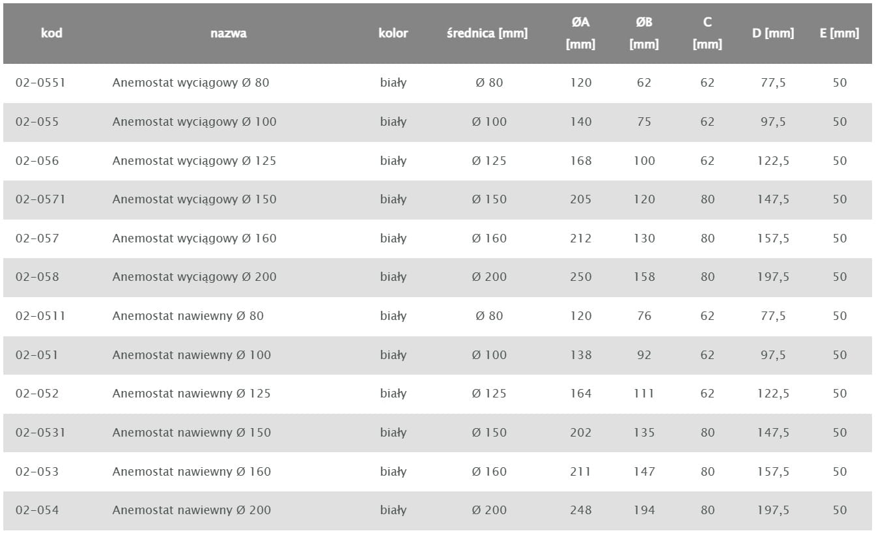Click 'Anemostat nawiewny Ø 100' name cell

point(191,355)
